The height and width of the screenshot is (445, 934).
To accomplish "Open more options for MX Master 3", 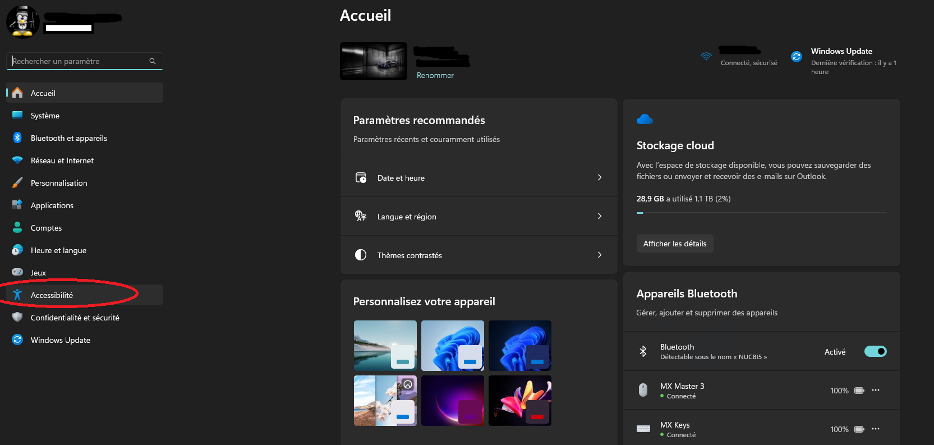I will click(876, 391).
